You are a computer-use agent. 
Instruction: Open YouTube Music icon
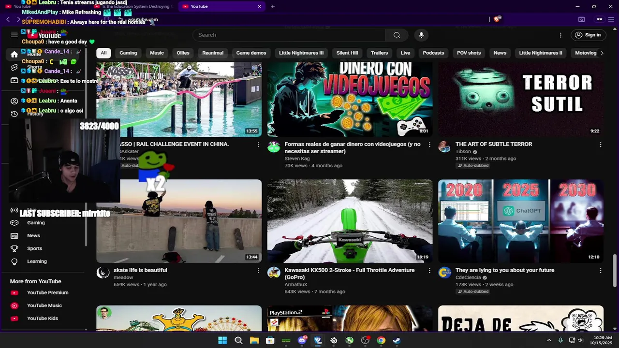15,305
